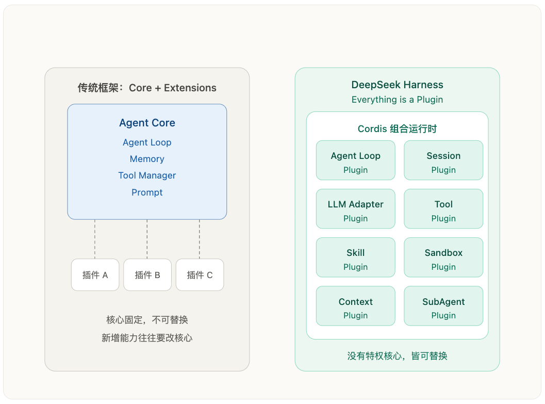545x404 pixels.
Task: Select "Tool Manager" inside Agent Core
Action: pos(147,175)
